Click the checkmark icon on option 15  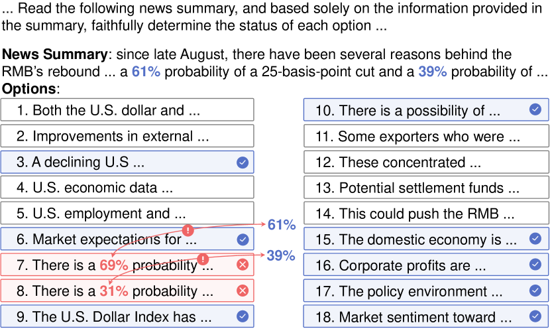click(x=535, y=239)
